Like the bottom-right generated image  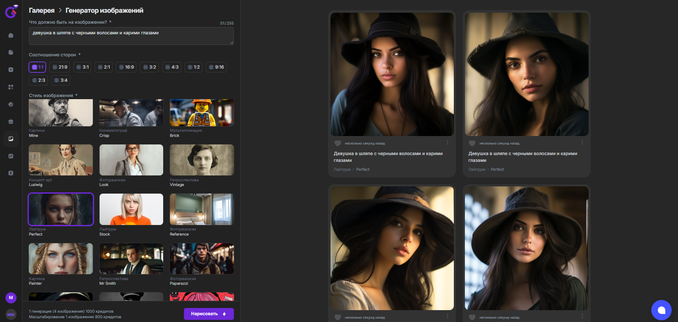point(472,317)
